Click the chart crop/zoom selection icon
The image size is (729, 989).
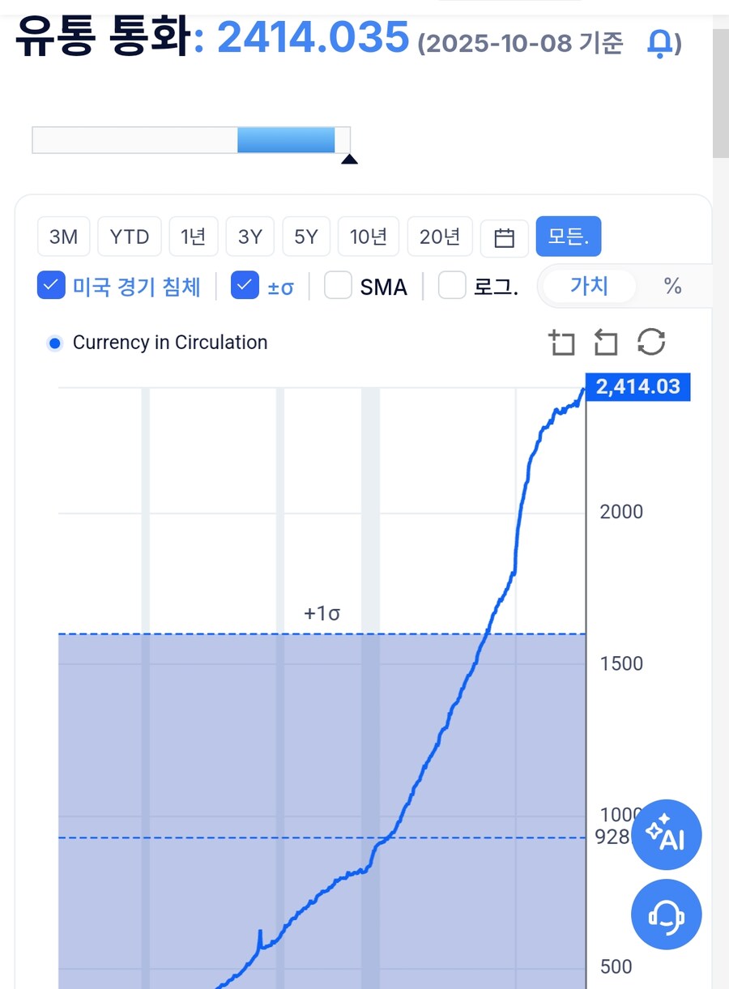[x=561, y=343]
